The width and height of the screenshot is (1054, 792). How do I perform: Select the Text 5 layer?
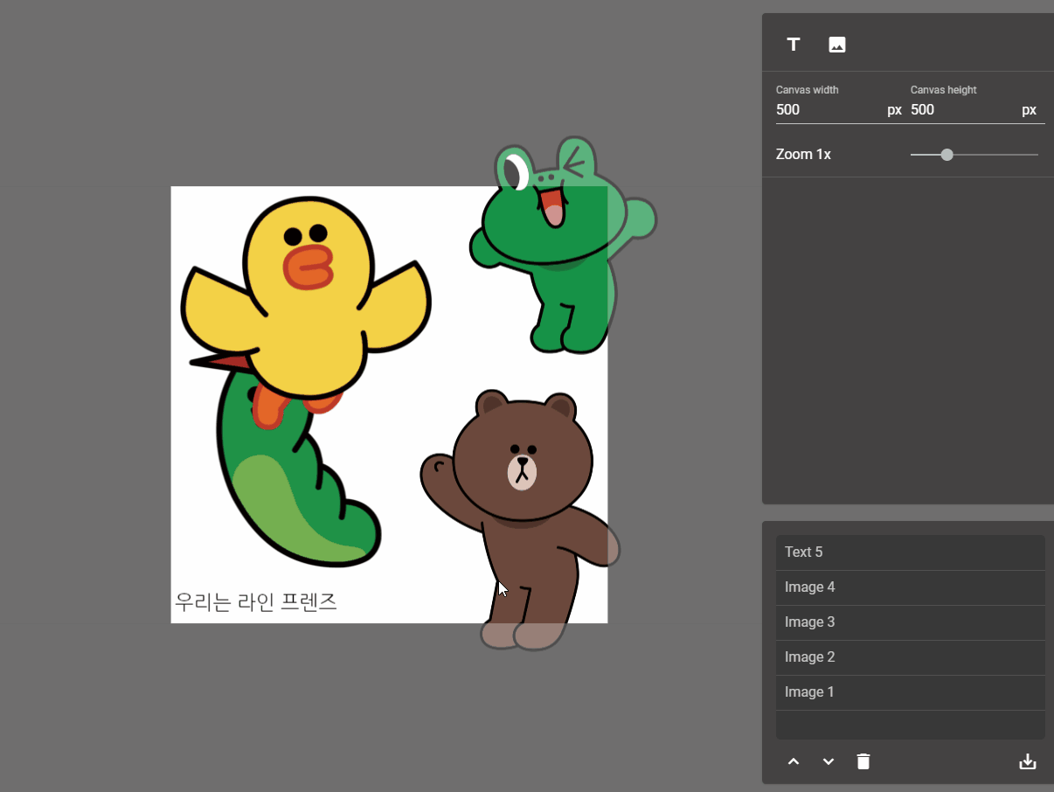click(911, 552)
